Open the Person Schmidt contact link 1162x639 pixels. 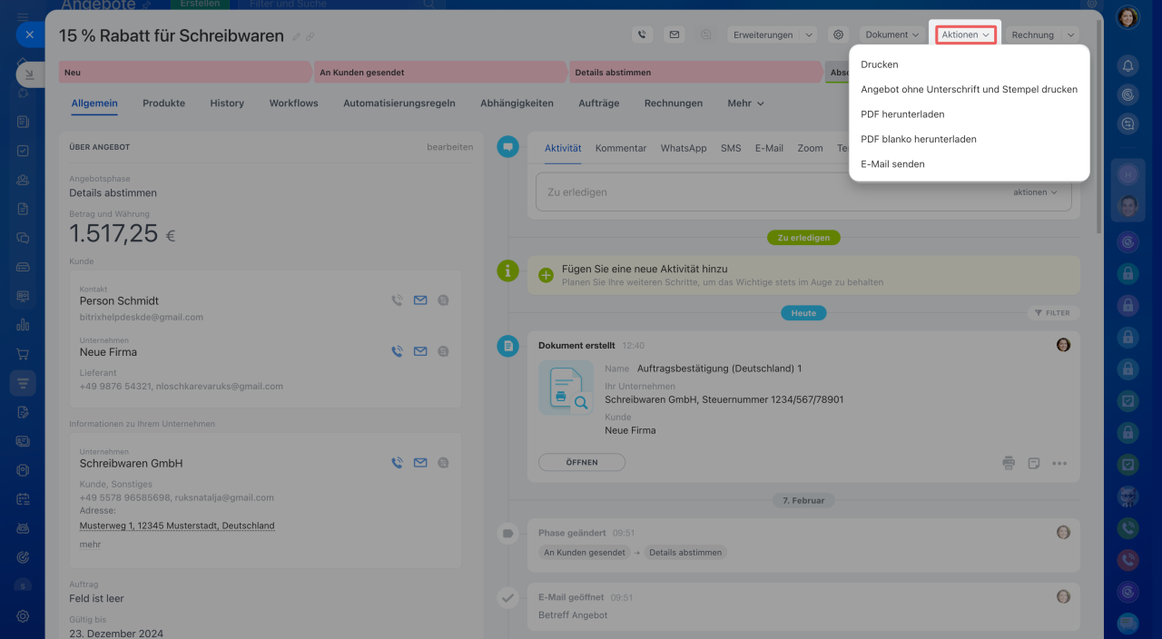(x=119, y=300)
